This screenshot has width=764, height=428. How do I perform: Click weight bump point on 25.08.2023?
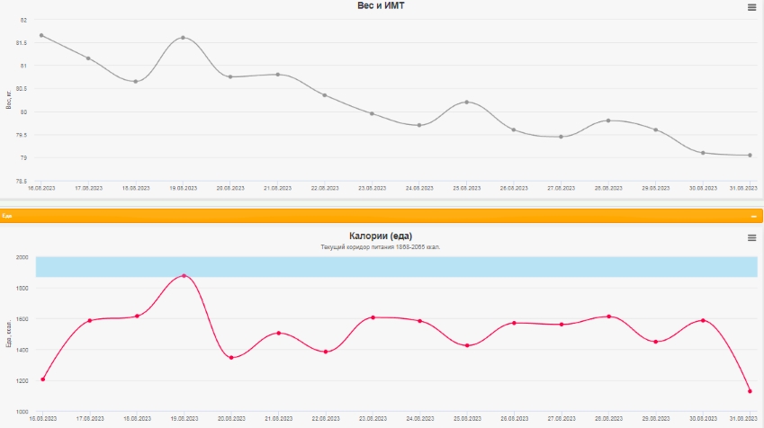(x=467, y=103)
